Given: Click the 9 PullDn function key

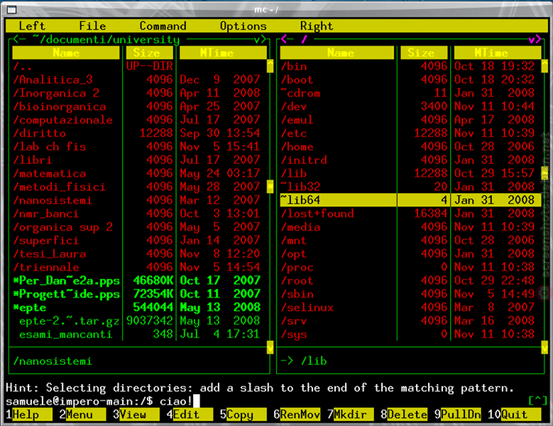Looking at the screenshot, I should [458, 415].
